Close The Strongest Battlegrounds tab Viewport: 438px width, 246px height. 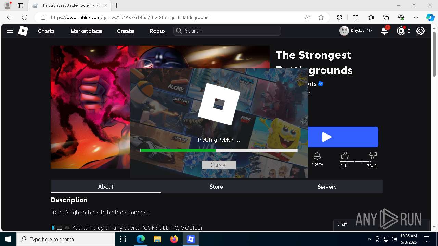pyautogui.click(x=105, y=5)
